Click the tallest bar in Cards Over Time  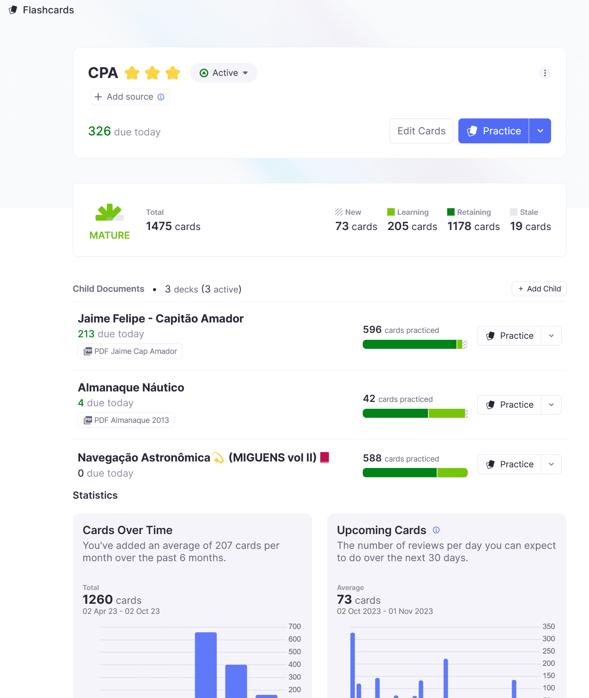click(x=206, y=665)
